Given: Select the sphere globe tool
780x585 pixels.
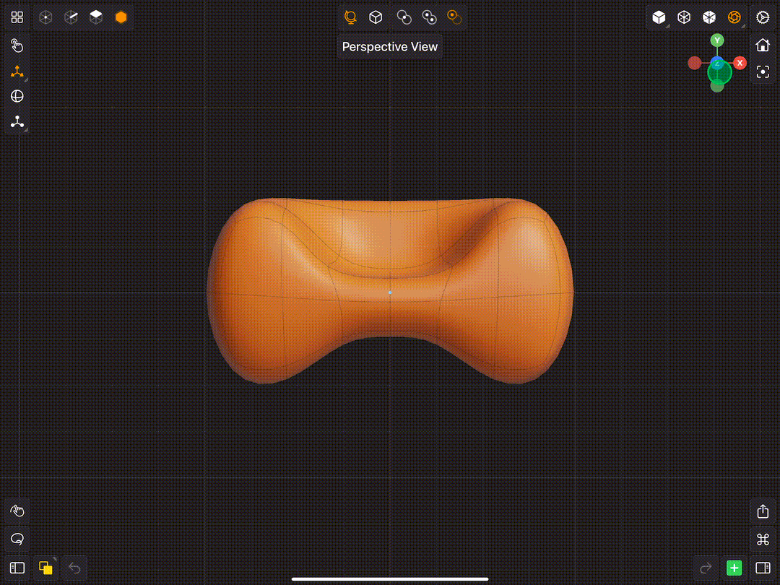Looking at the screenshot, I should point(17,96).
